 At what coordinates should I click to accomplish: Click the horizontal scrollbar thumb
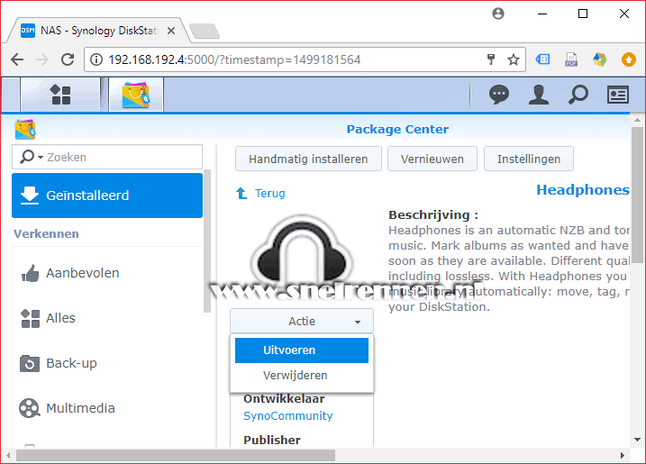[176, 455]
